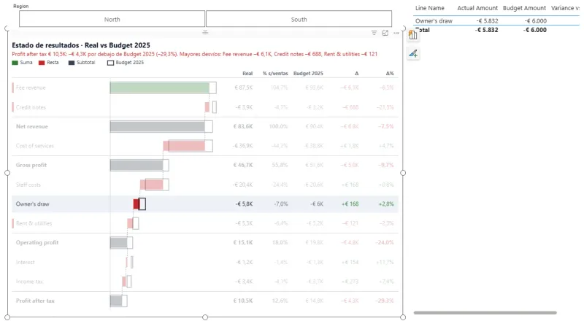Viewport: 584px width, 321px height.
Task: Select the South region slicer button
Action: [299, 19]
